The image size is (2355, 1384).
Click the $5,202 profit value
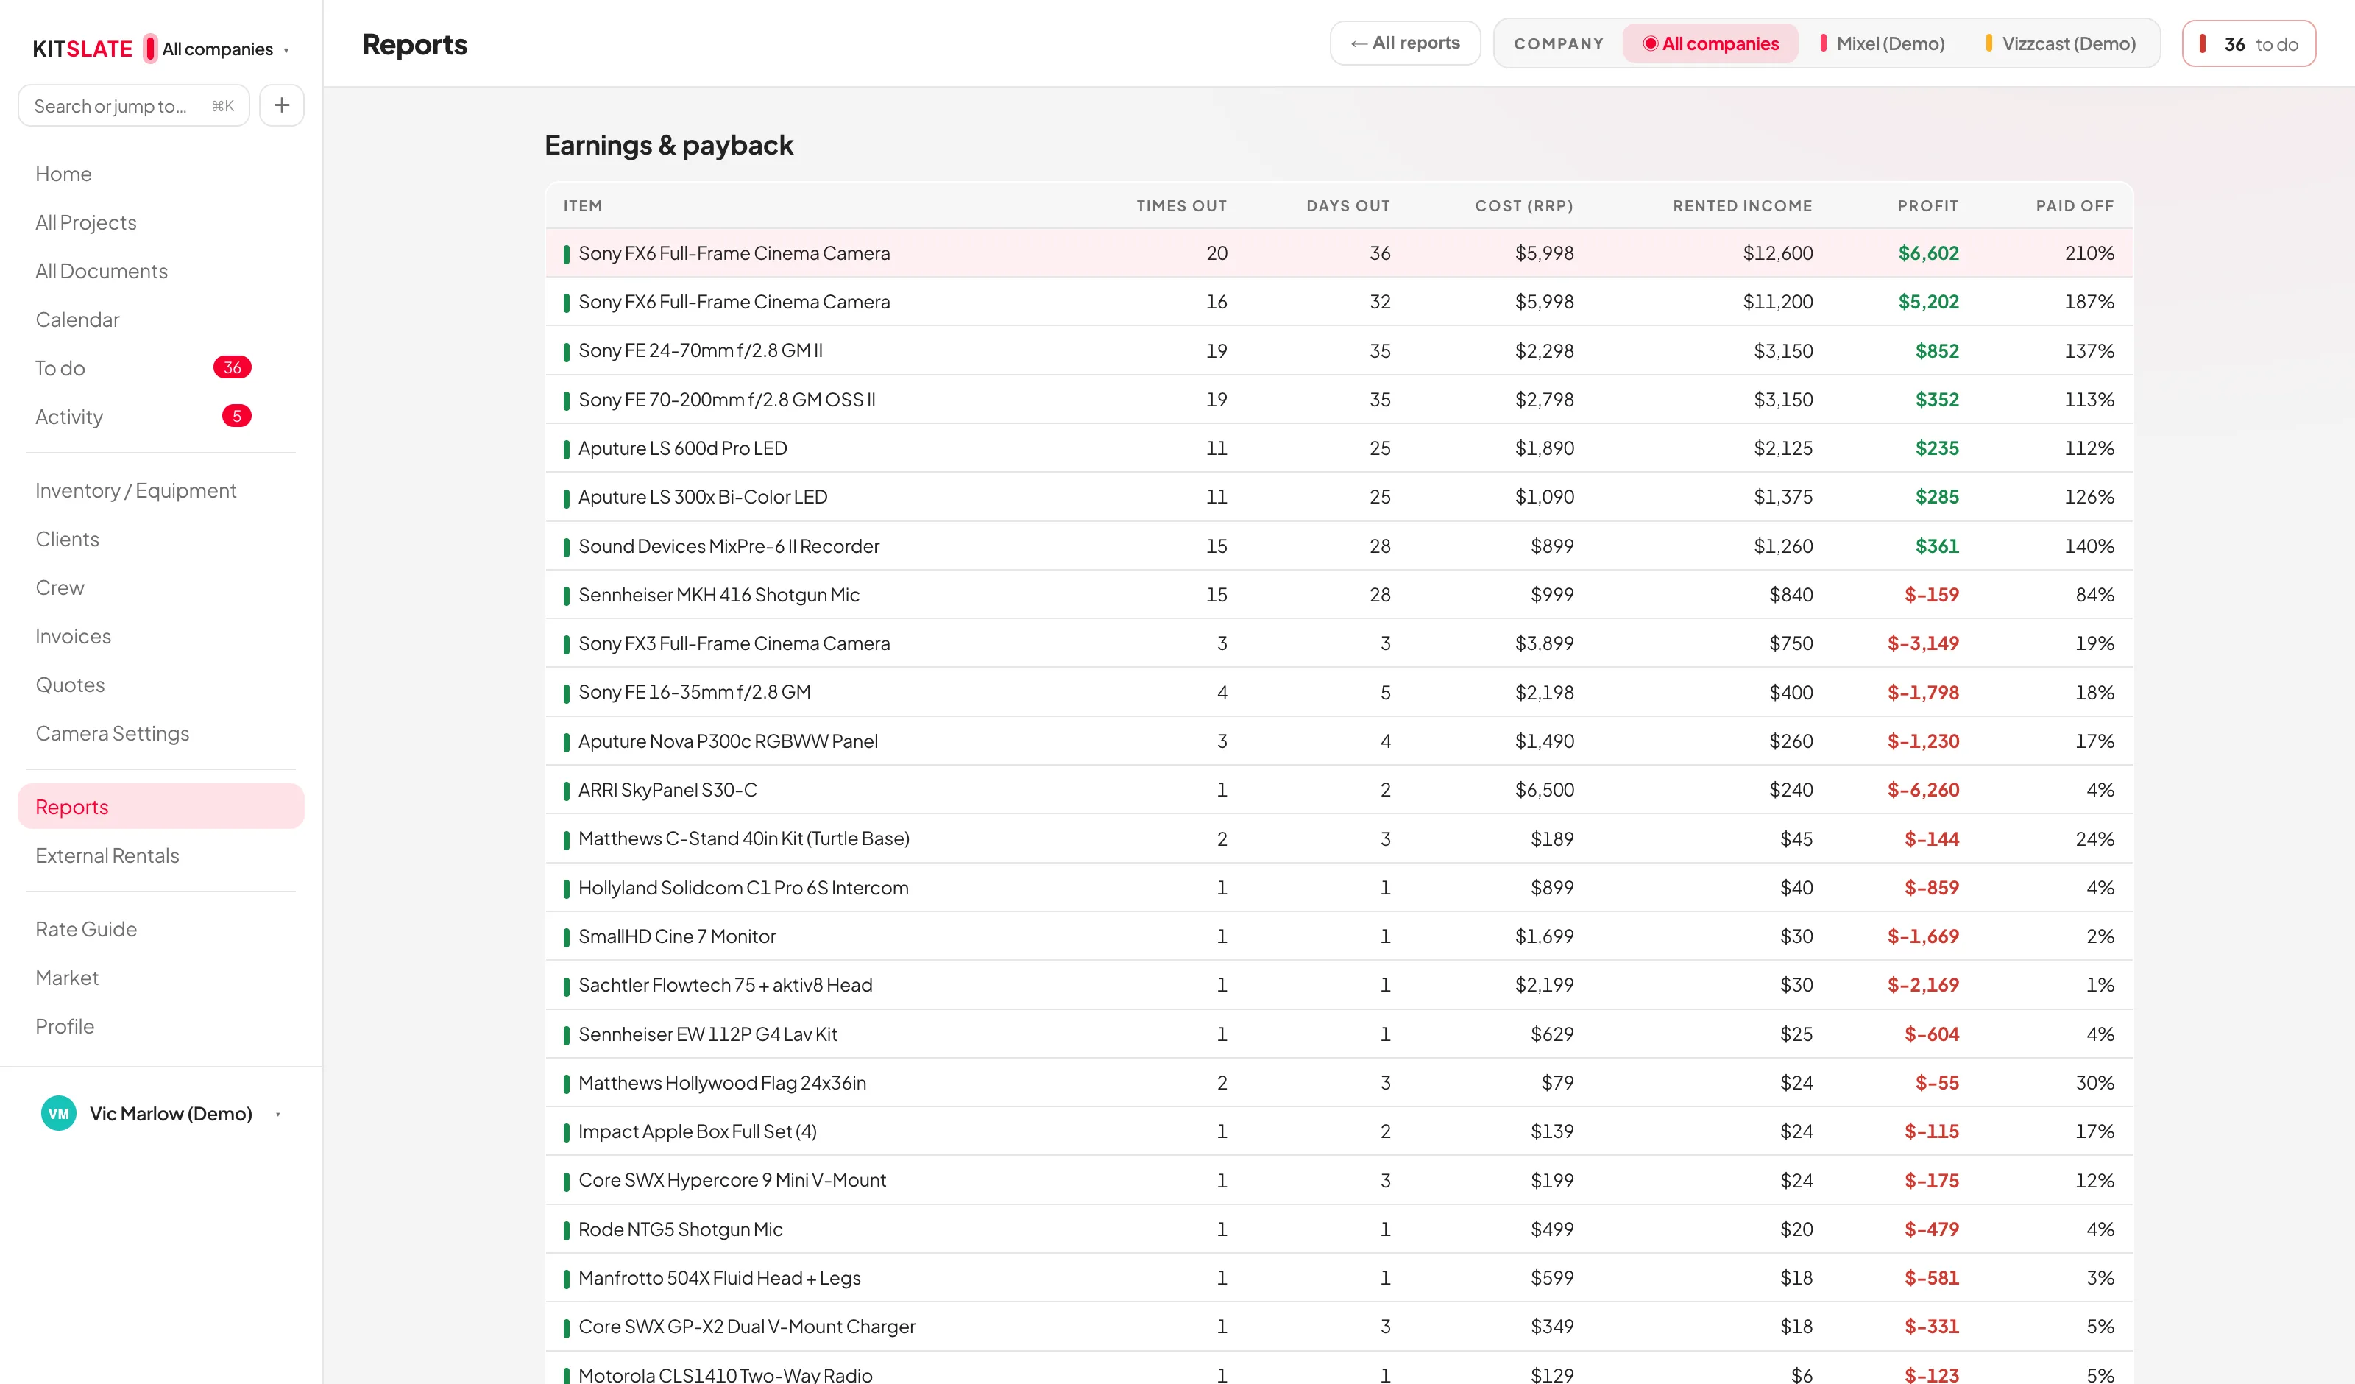pyautogui.click(x=1928, y=302)
